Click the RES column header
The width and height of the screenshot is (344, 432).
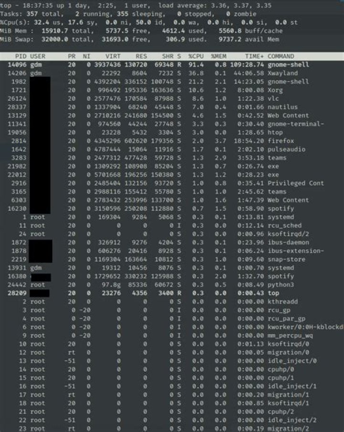point(141,56)
